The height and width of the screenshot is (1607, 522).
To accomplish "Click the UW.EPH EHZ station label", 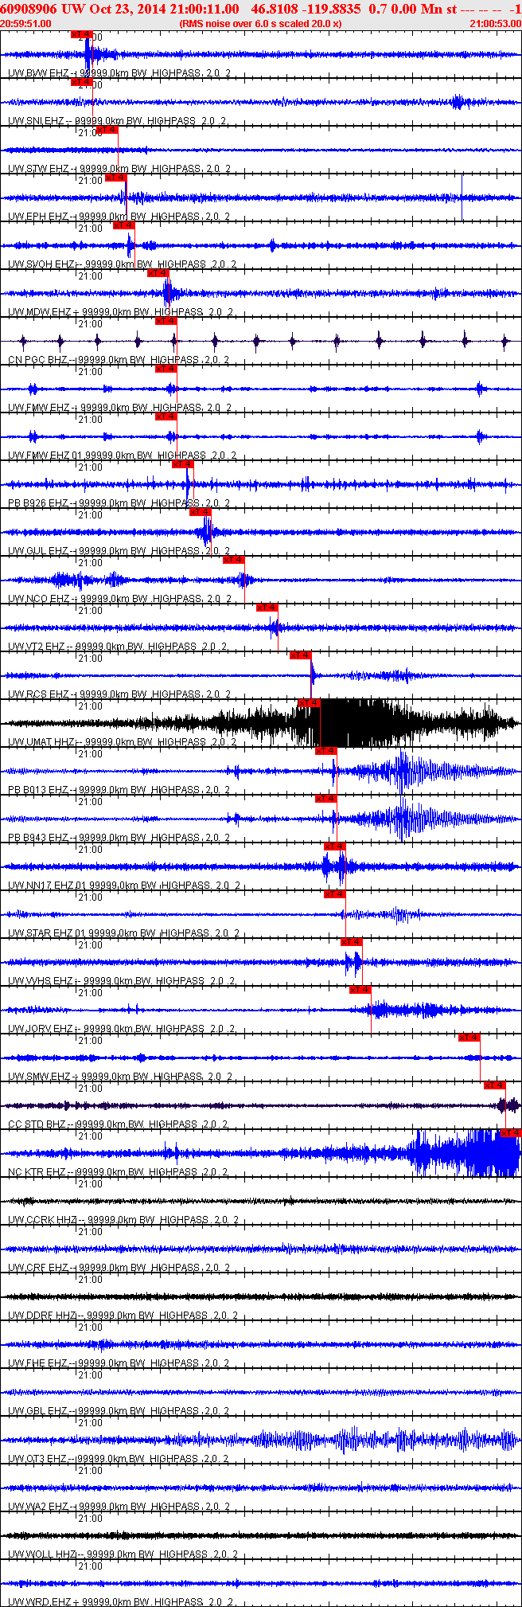I will coord(119,217).
